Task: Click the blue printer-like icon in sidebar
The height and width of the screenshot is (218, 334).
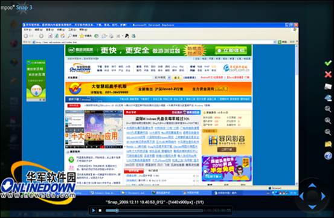Action: coord(328,98)
